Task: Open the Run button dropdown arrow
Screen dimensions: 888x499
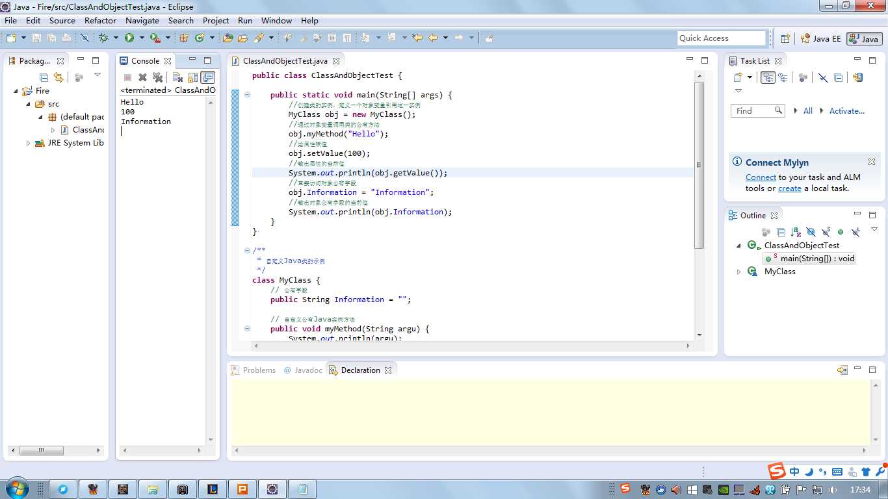Action: (x=142, y=38)
